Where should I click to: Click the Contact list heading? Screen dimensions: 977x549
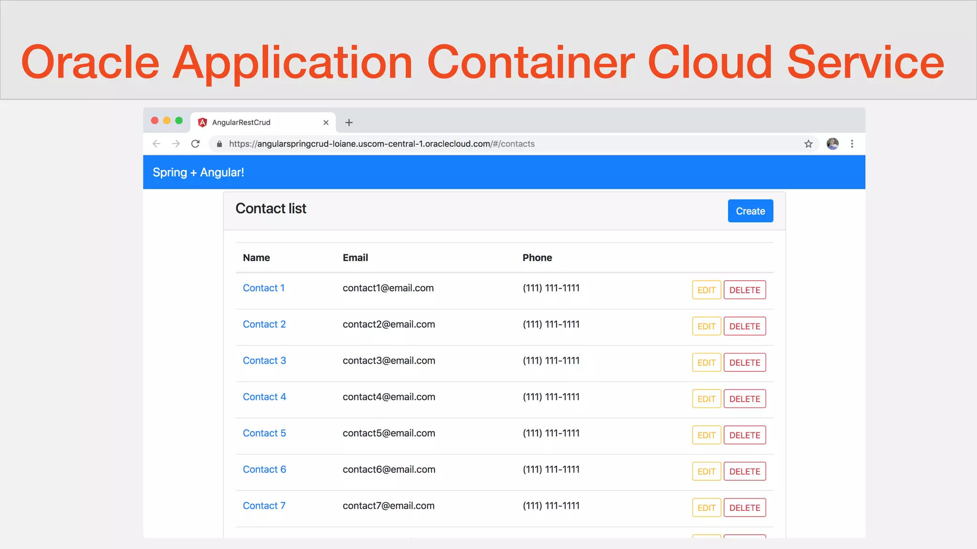click(271, 208)
